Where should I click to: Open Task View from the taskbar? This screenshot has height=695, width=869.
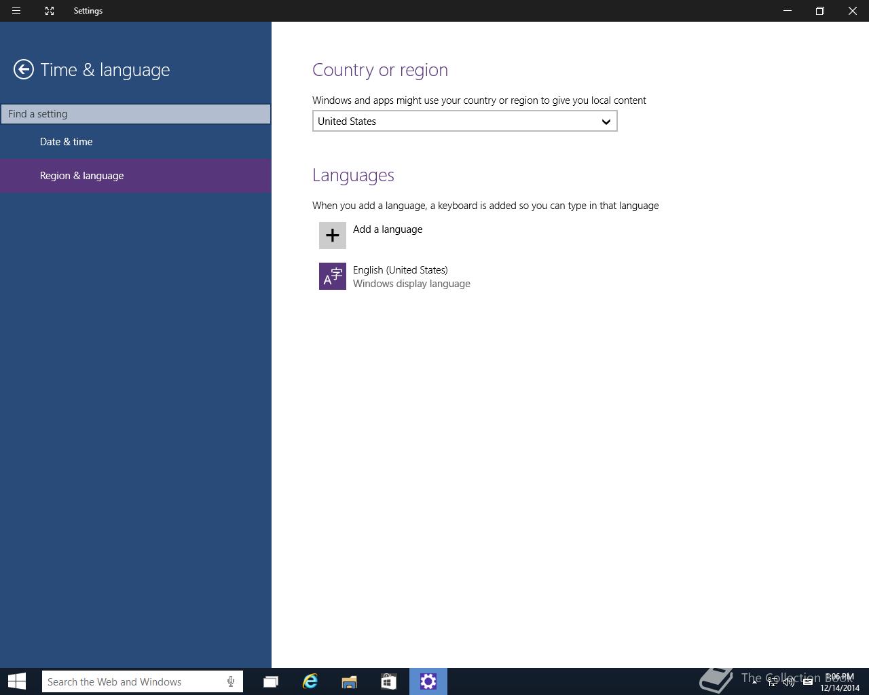(270, 681)
